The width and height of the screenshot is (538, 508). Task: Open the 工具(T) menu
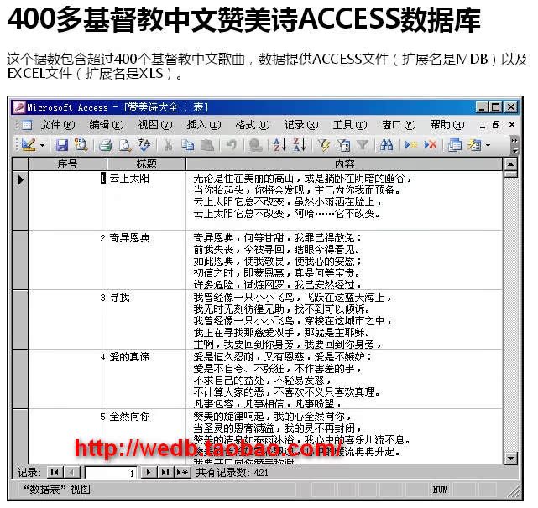point(350,125)
